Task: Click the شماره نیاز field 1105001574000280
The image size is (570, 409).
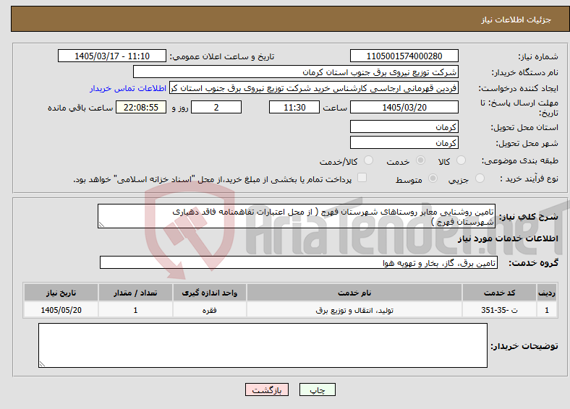Action: [x=404, y=56]
